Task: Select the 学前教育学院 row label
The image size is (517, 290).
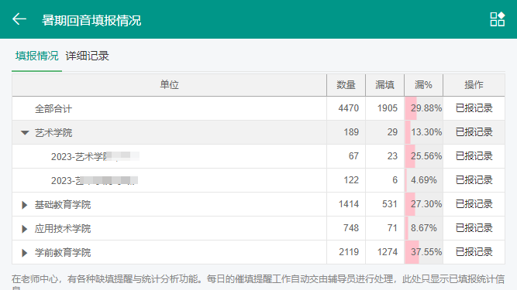Action: pos(63,253)
